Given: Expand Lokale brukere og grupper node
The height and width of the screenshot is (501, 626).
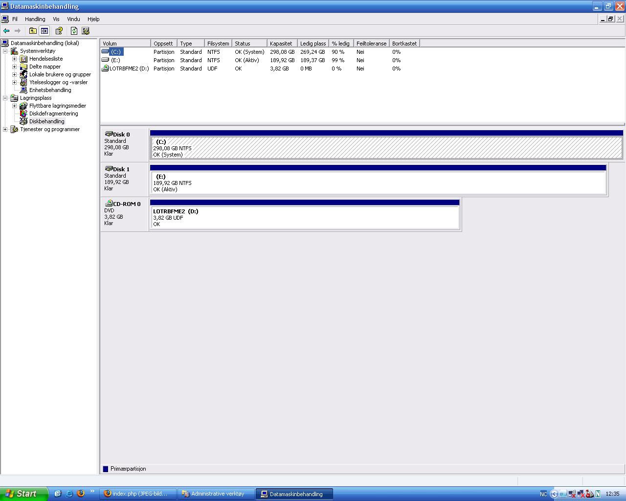Looking at the screenshot, I should tap(15, 74).
